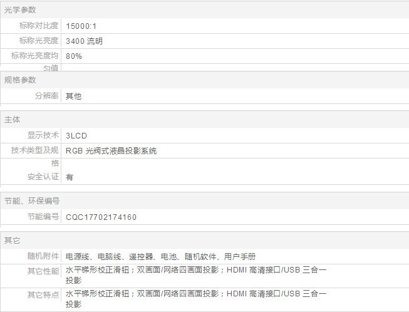The height and width of the screenshot is (312, 409).
Task: Click the contrast value 15000:1
Action: coord(81,26)
